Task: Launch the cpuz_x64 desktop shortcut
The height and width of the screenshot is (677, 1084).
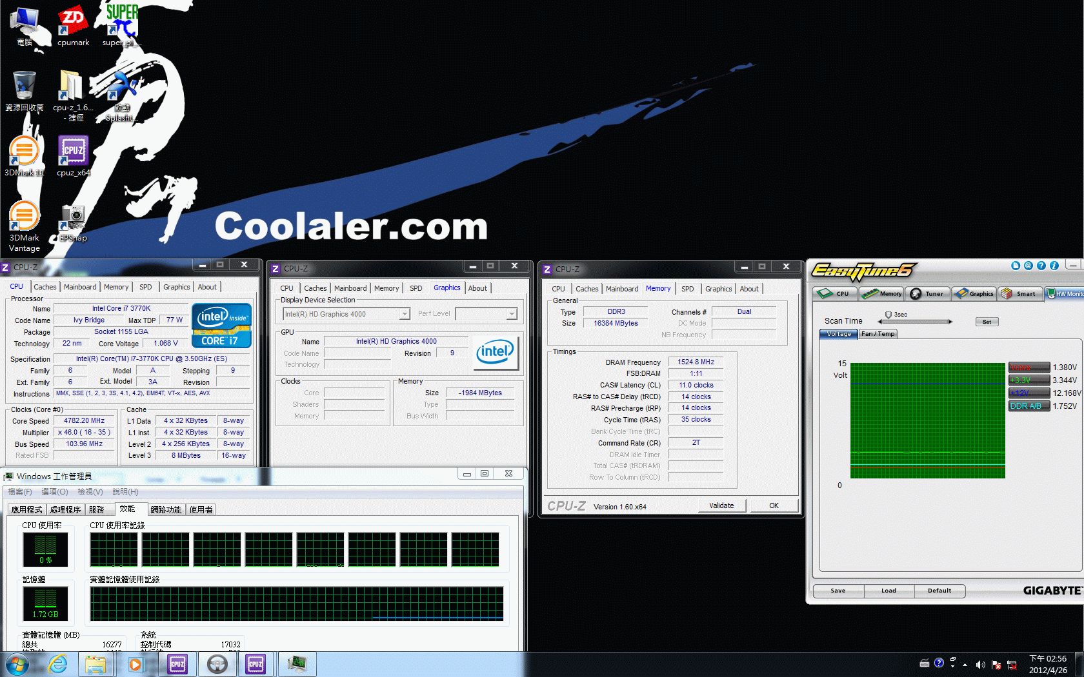Action: click(73, 156)
